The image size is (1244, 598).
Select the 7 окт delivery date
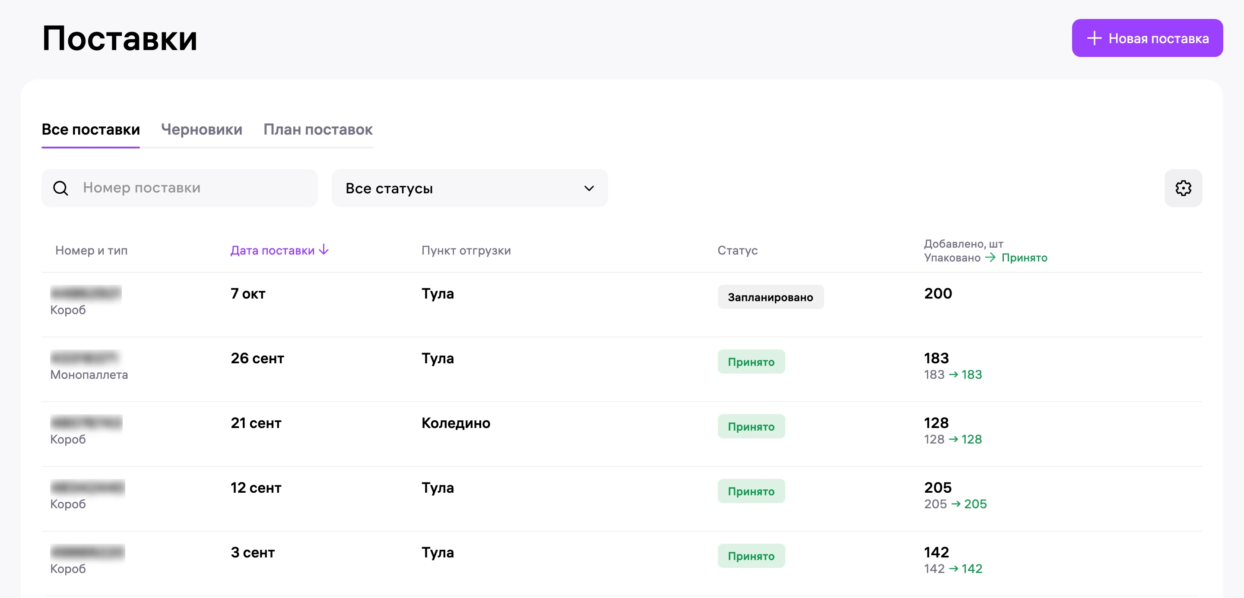(248, 294)
